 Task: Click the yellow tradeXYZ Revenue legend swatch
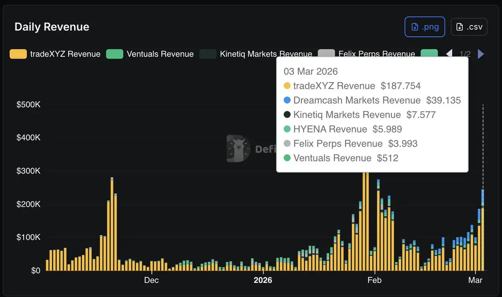click(x=18, y=54)
